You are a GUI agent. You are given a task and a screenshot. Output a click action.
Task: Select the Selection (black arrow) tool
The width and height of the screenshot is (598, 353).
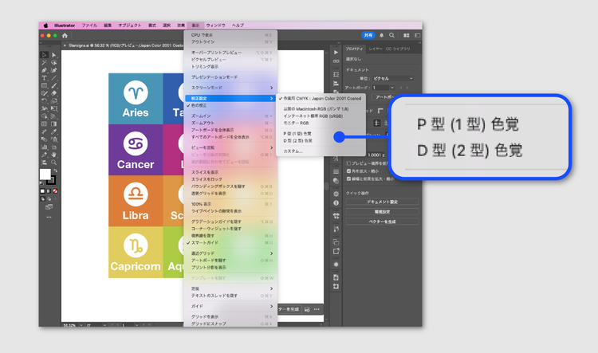pyautogui.click(x=44, y=55)
